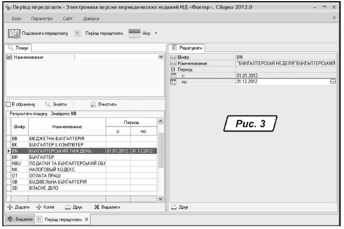Image resolution: width=344 pixels, height=229 pixels.
Task: Click the Період передплати toolbar icon
Action: [x=78, y=33]
